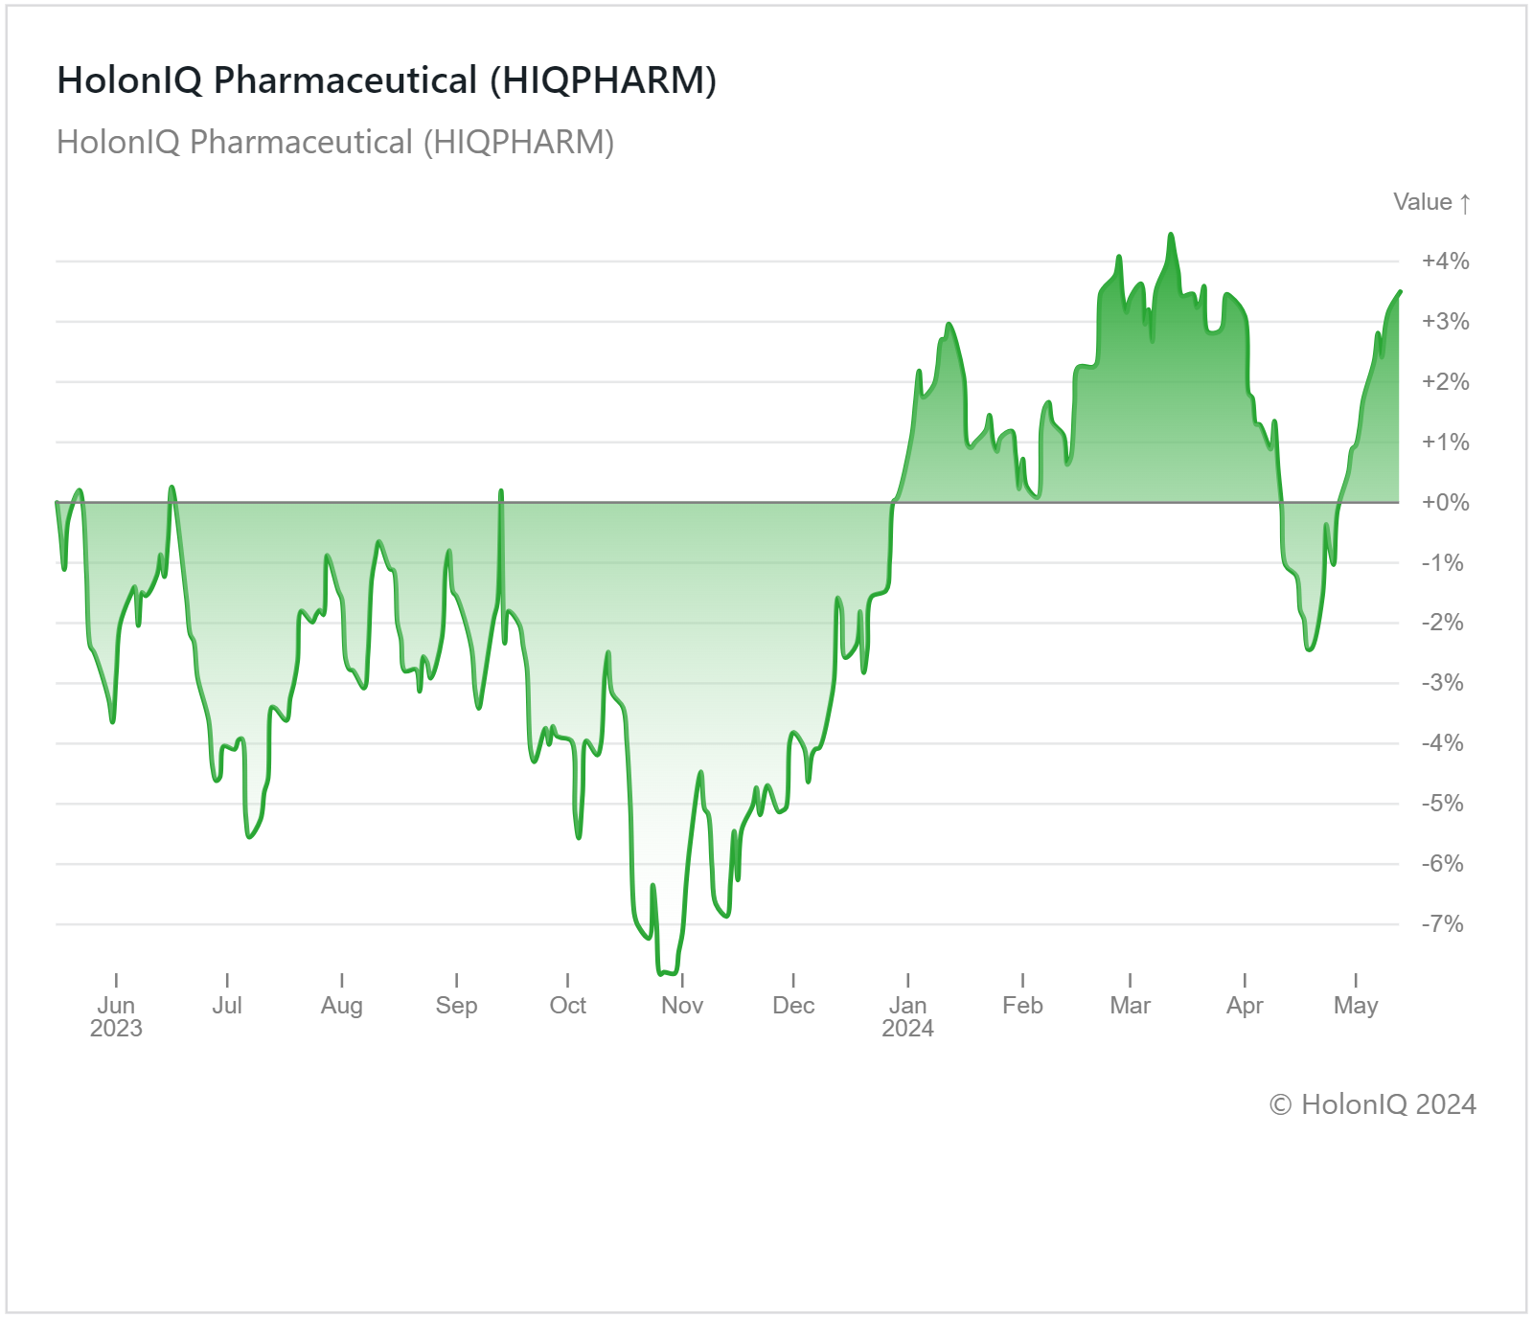Click the Sep axis tick label
1533x1318 pixels.
(x=456, y=1006)
